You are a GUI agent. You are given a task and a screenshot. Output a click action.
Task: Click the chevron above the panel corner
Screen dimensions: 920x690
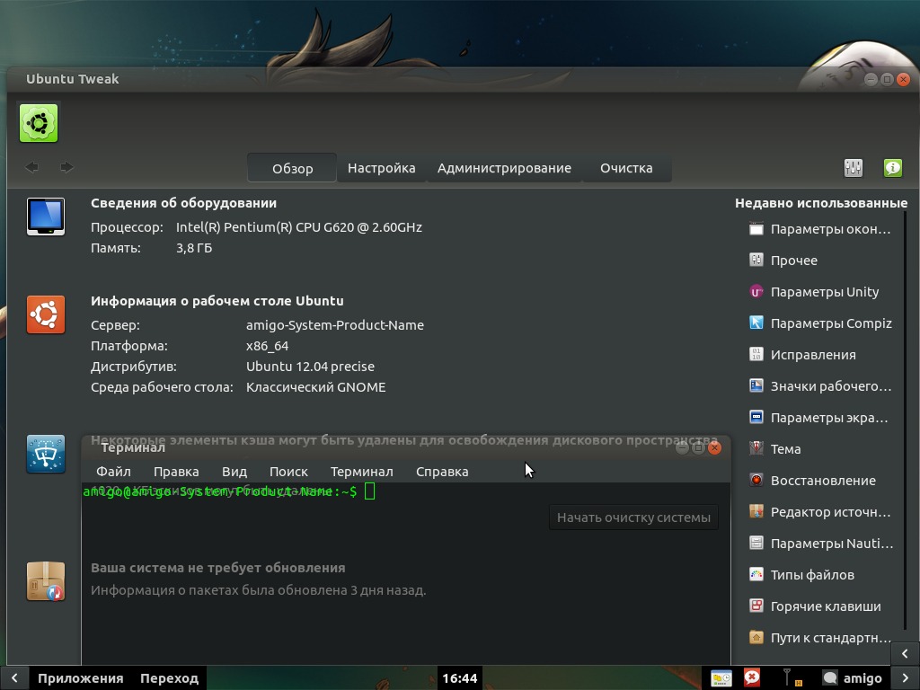click(905, 654)
